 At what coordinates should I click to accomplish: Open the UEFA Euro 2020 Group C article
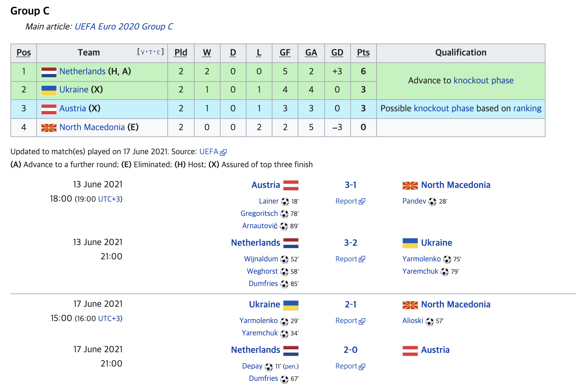click(124, 27)
